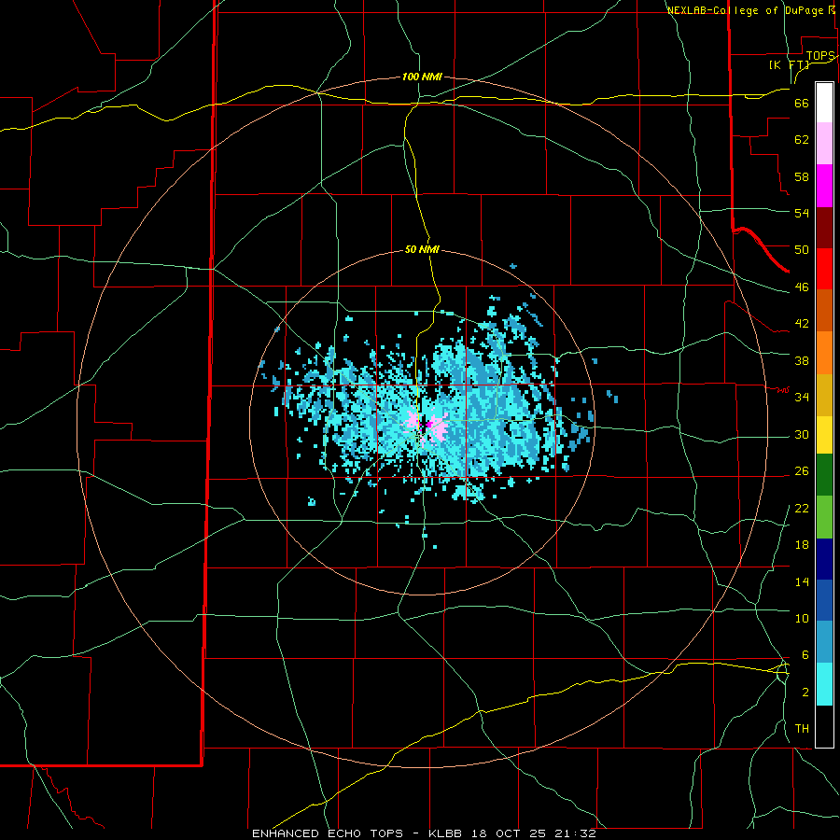Click the orange 42 kft legend swatch
Screen dimensions: 840x840
[x=824, y=353]
